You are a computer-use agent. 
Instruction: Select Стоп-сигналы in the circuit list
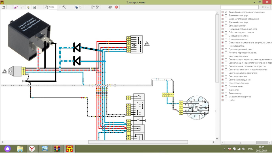click(236, 86)
